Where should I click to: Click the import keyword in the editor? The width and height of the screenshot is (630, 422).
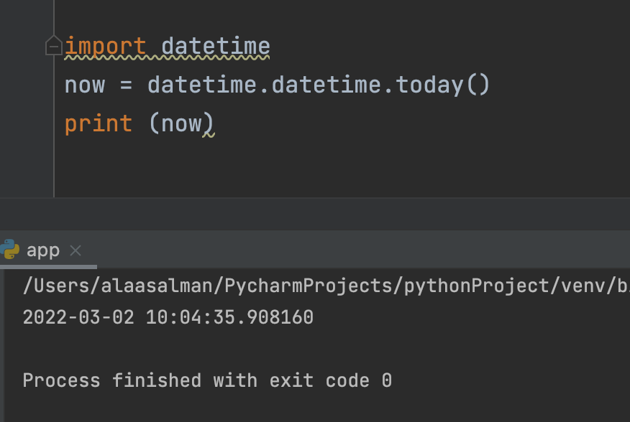105,47
